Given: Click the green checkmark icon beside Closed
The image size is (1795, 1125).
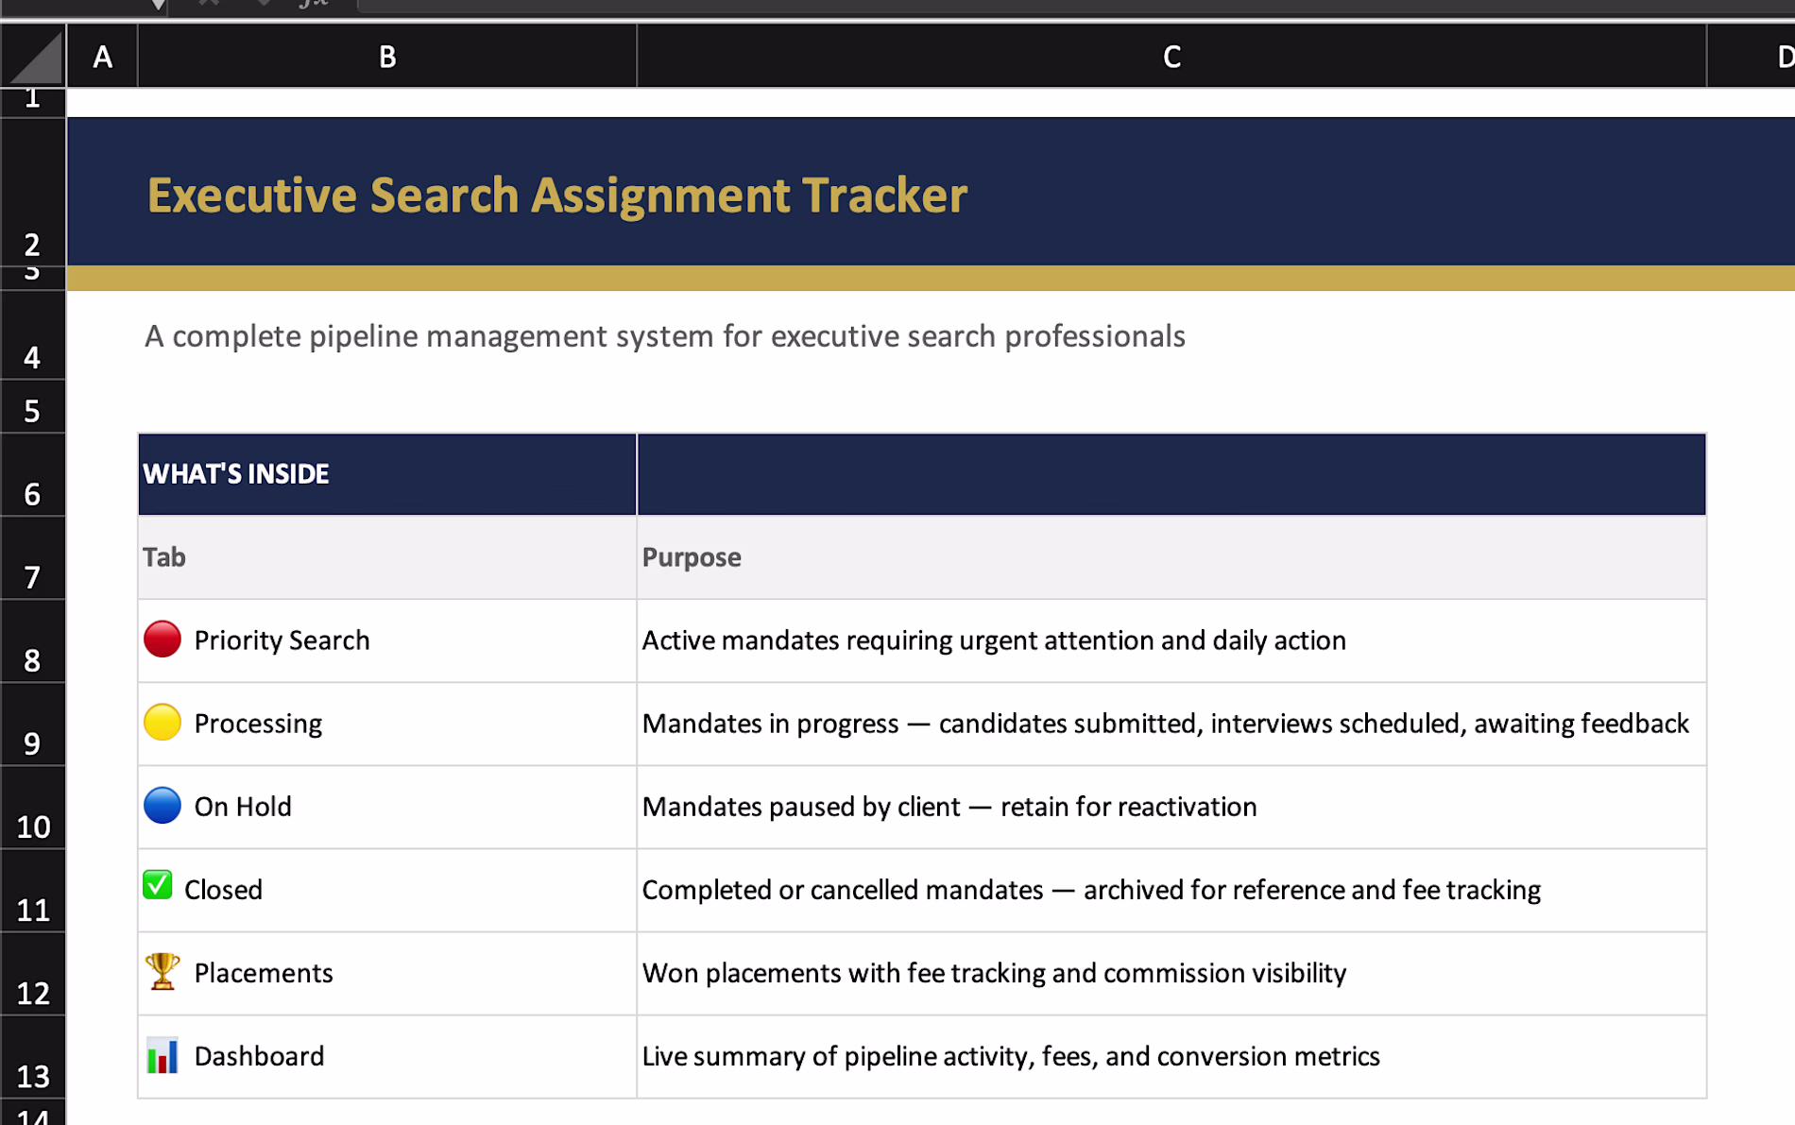Looking at the screenshot, I should click(158, 885).
